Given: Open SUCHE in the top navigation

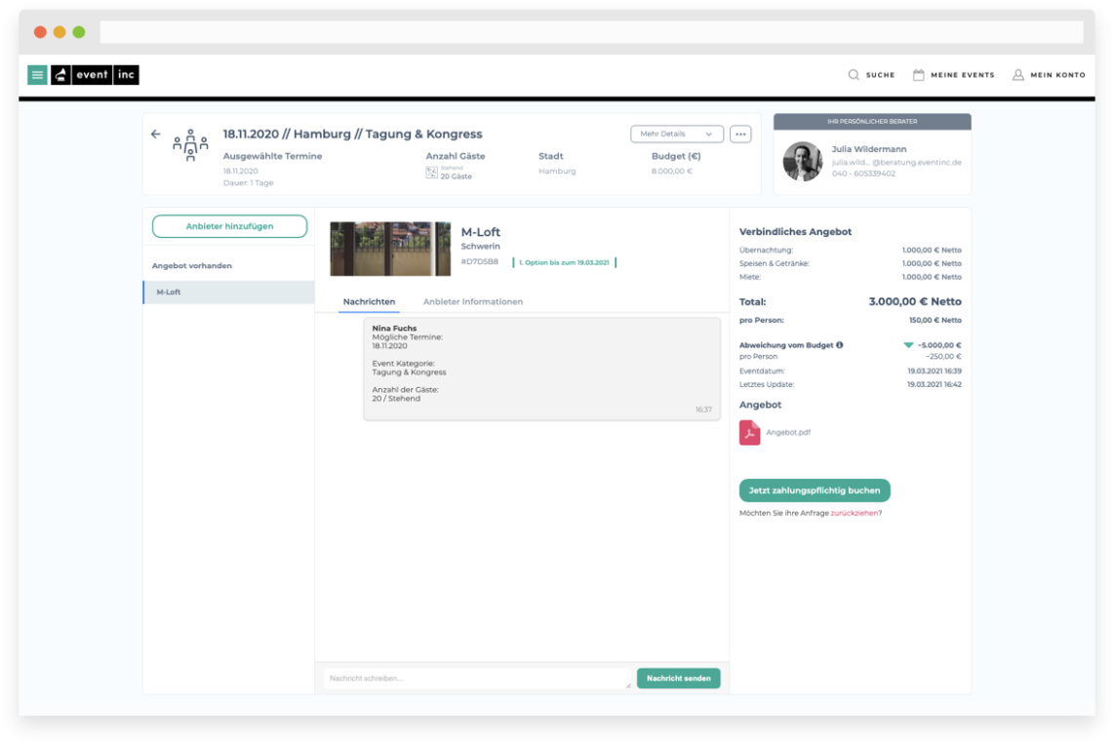Looking at the screenshot, I should (x=880, y=74).
